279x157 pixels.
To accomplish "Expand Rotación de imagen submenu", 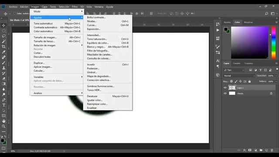I will click(x=57, y=45).
